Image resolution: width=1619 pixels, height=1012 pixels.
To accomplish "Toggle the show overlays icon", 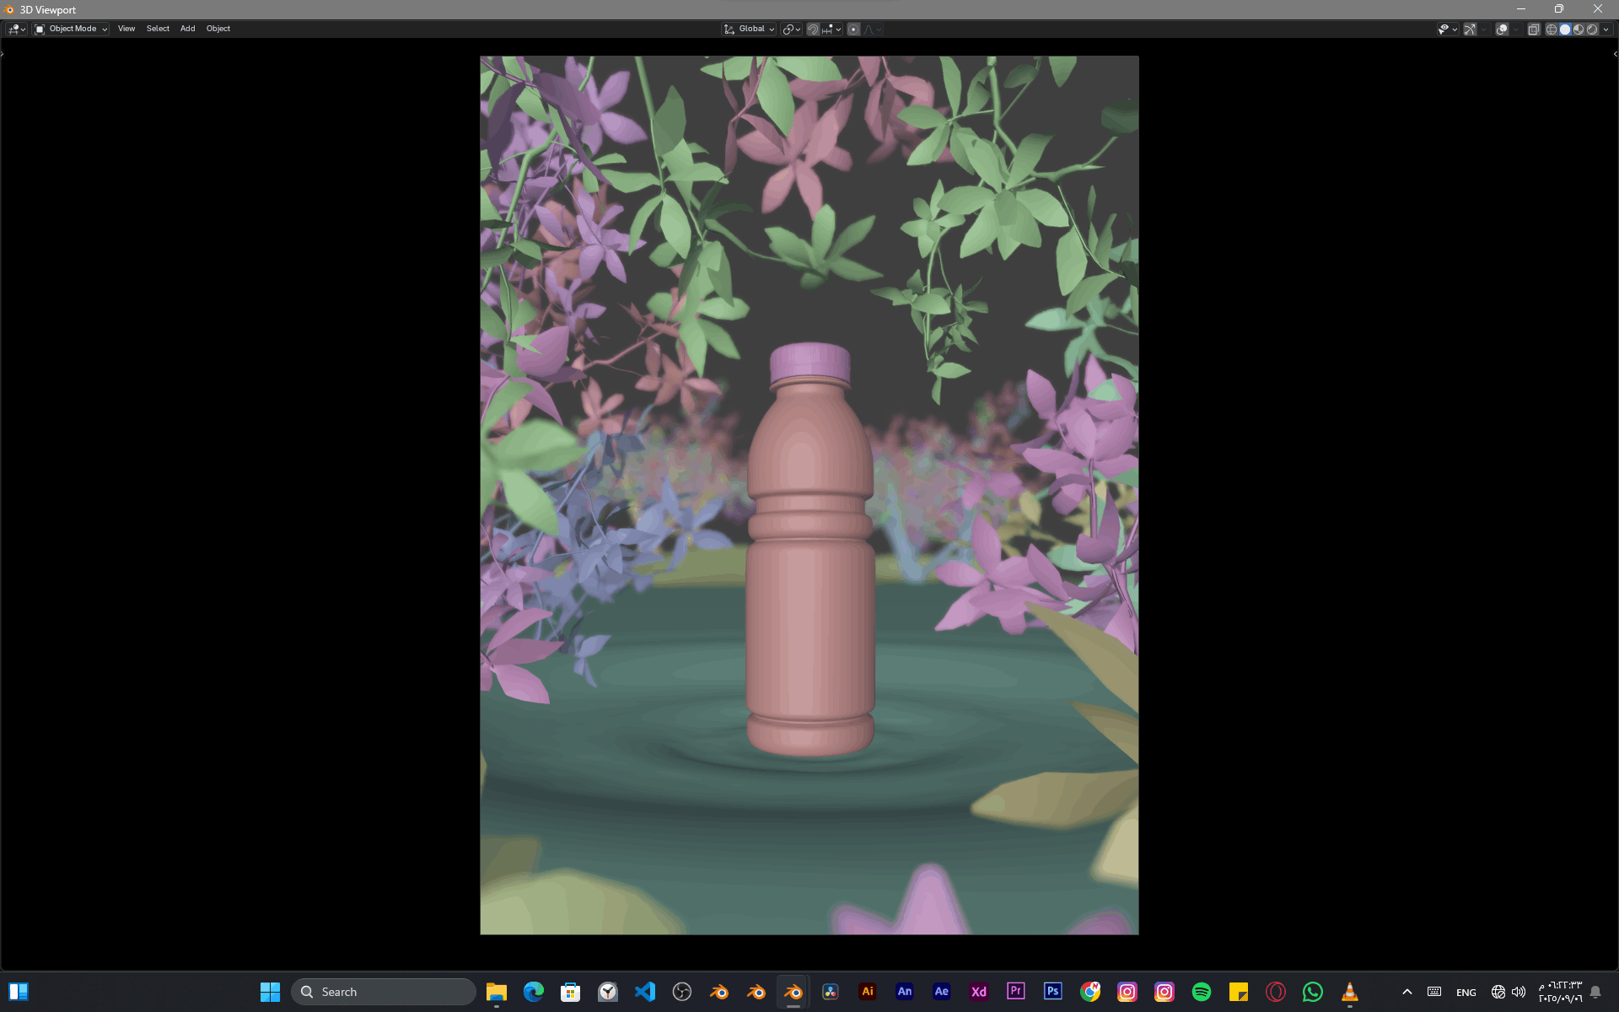I will pyautogui.click(x=1502, y=29).
